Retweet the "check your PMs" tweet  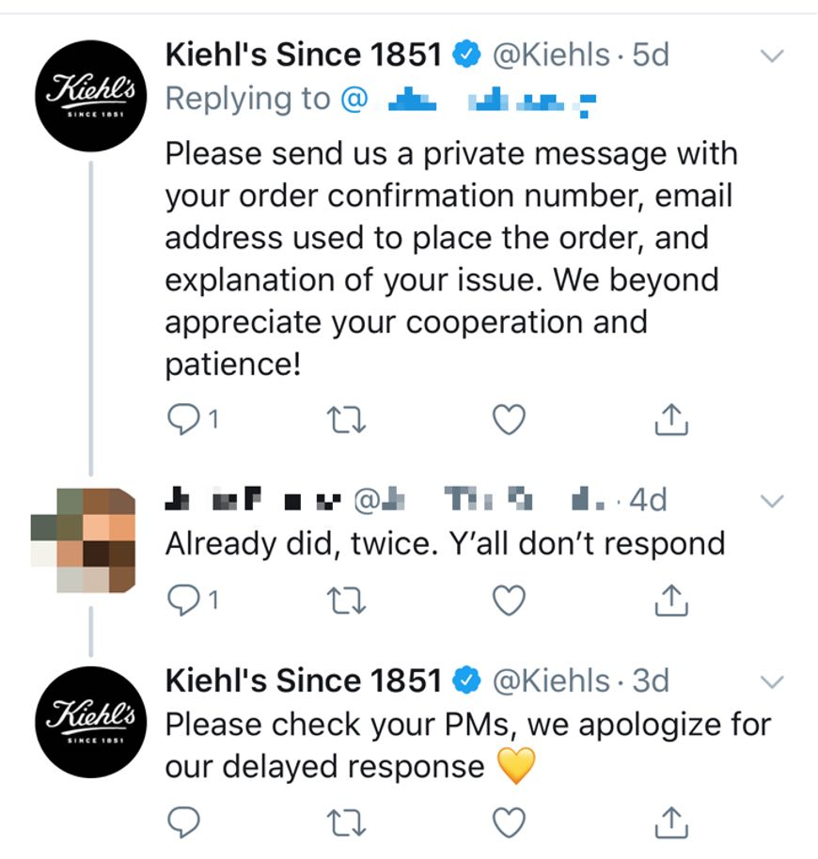345,822
